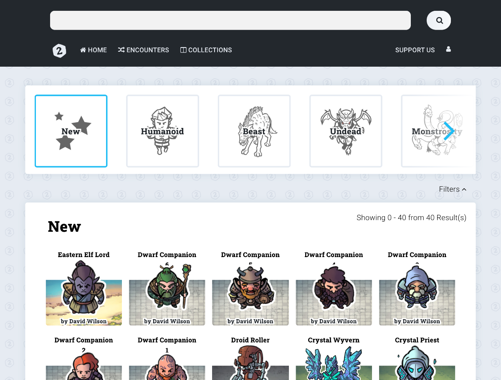This screenshot has height=380, width=501.
Task: Click the Droid Roller title
Action: 250,340
